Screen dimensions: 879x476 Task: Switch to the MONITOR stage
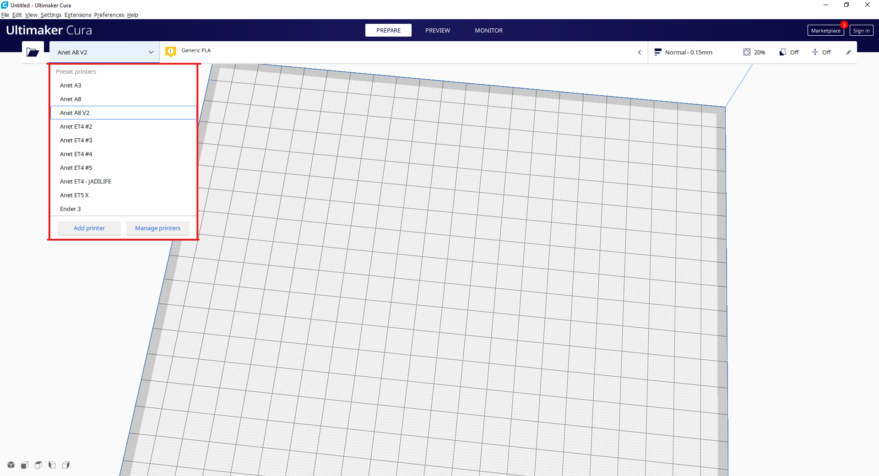(x=488, y=30)
